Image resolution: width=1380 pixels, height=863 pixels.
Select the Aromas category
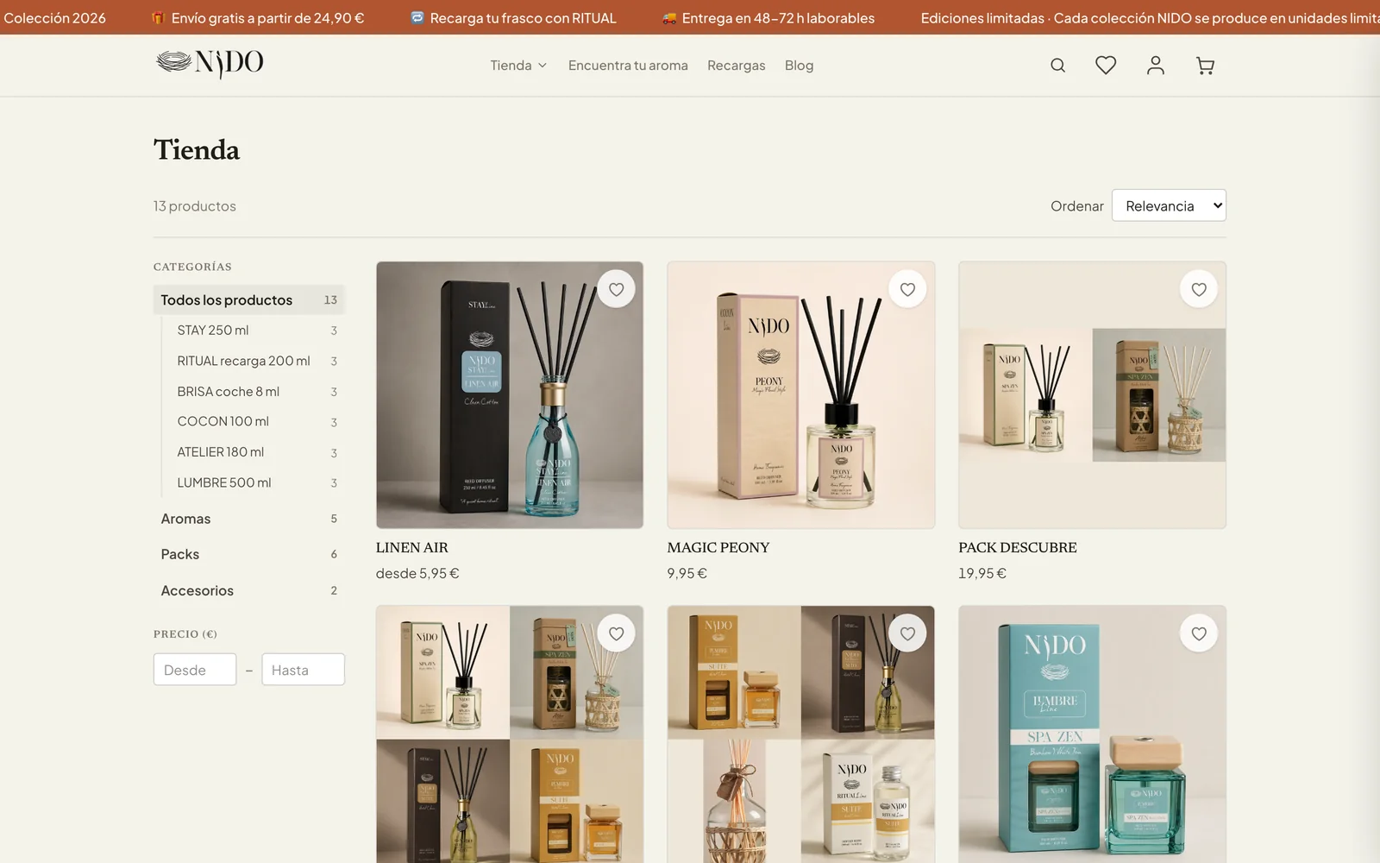coord(249,519)
